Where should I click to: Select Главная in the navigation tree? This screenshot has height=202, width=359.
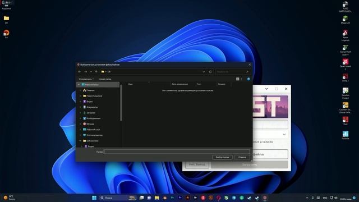point(90,90)
